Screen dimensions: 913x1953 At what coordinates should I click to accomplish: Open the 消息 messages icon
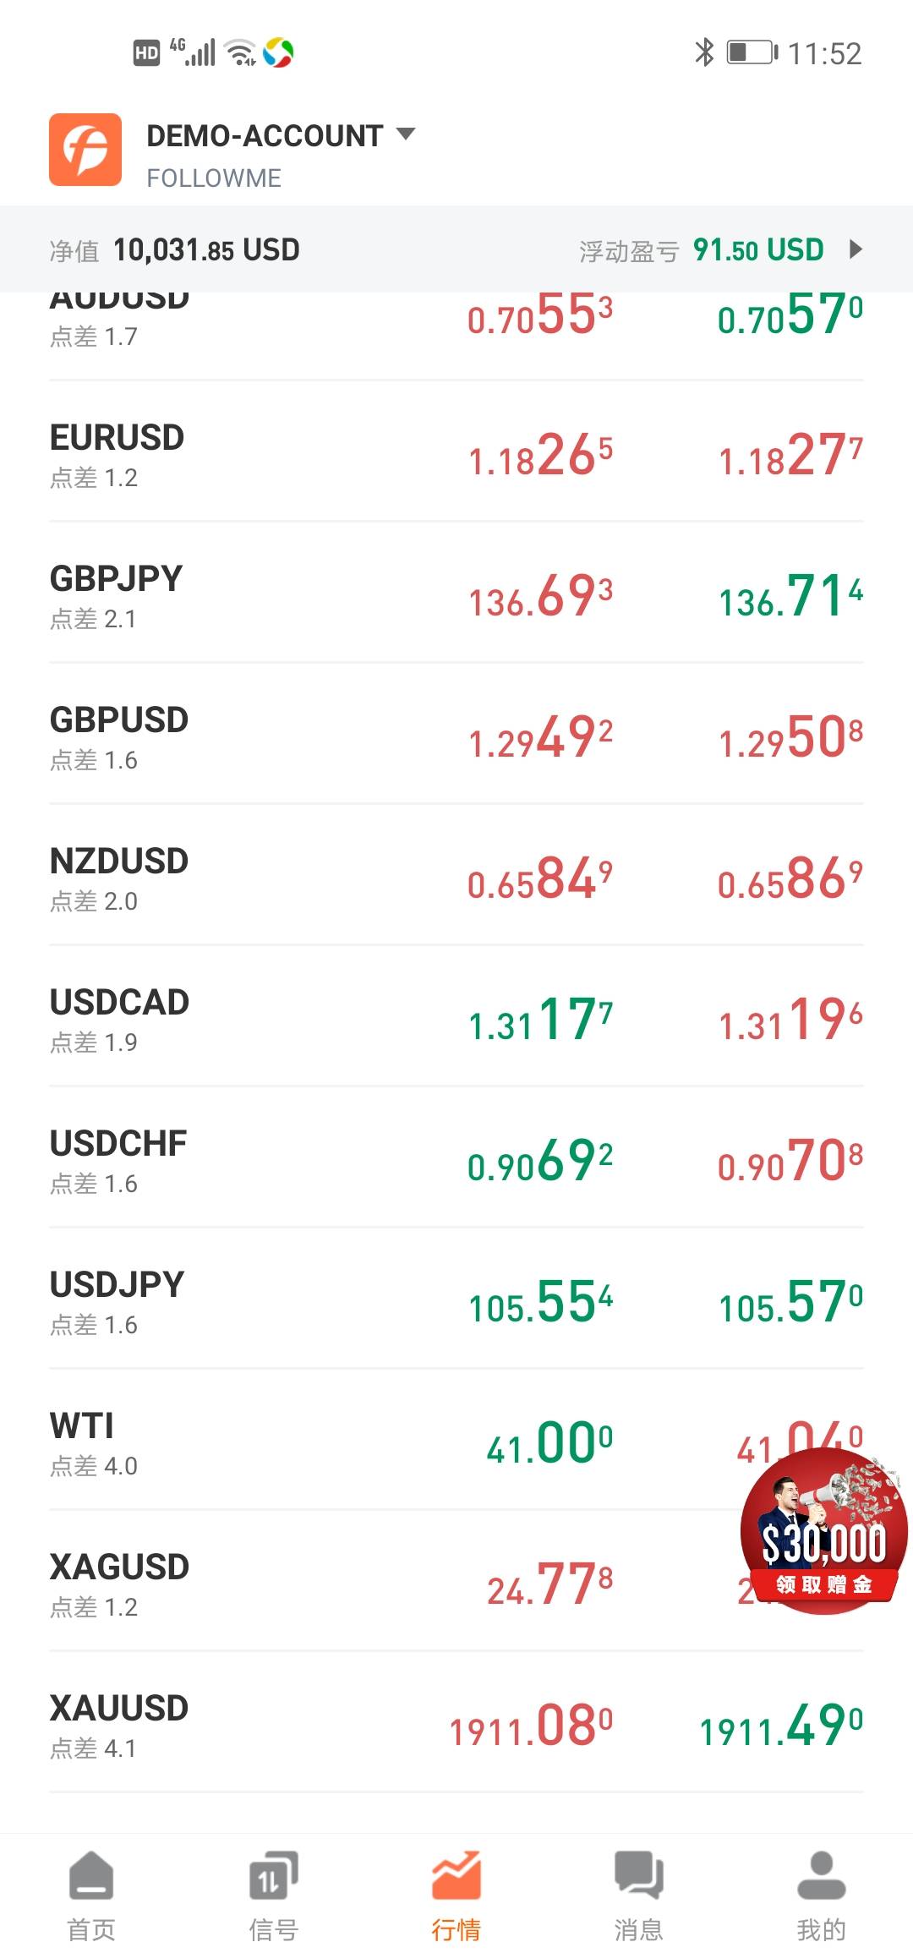(x=639, y=1875)
